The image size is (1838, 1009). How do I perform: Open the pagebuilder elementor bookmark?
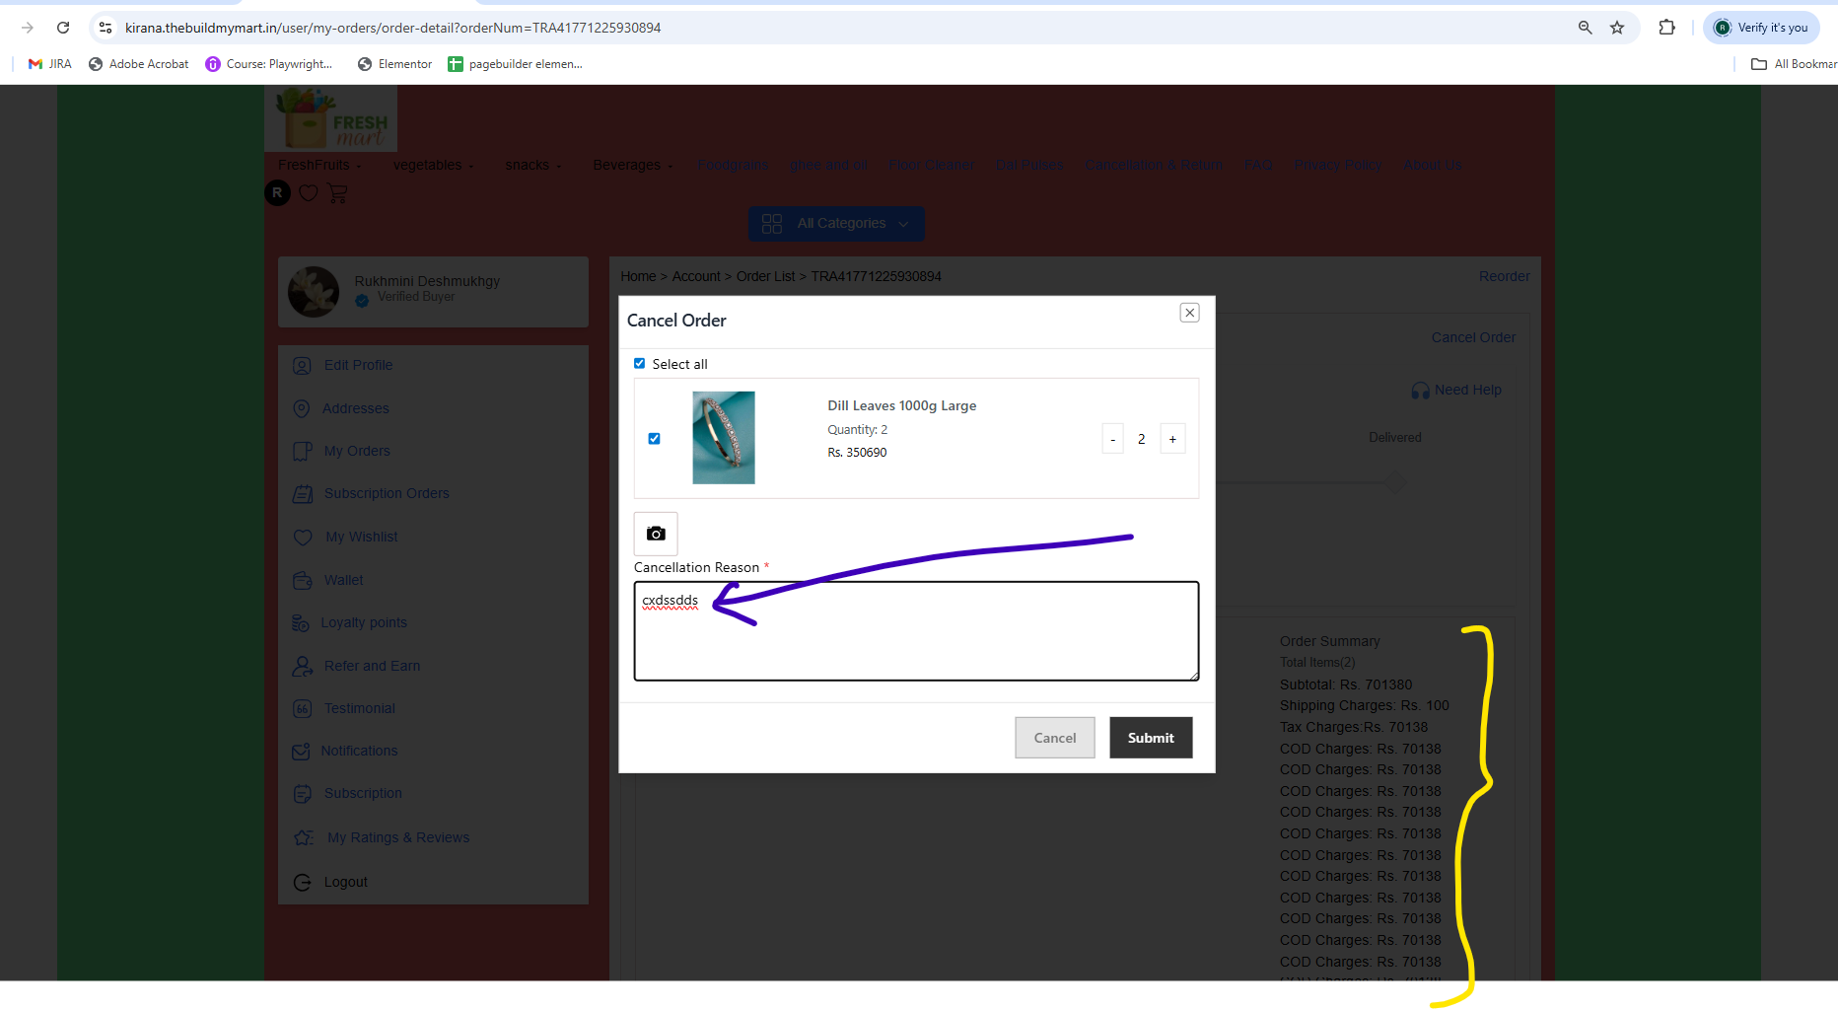pyautogui.click(x=516, y=64)
